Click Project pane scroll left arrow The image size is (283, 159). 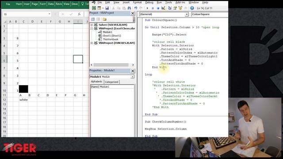pyautogui.click(x=92, y=65)
